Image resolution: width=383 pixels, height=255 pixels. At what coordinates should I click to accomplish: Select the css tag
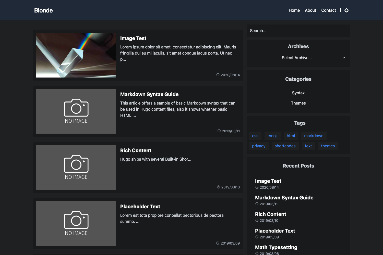coord(255,136)
